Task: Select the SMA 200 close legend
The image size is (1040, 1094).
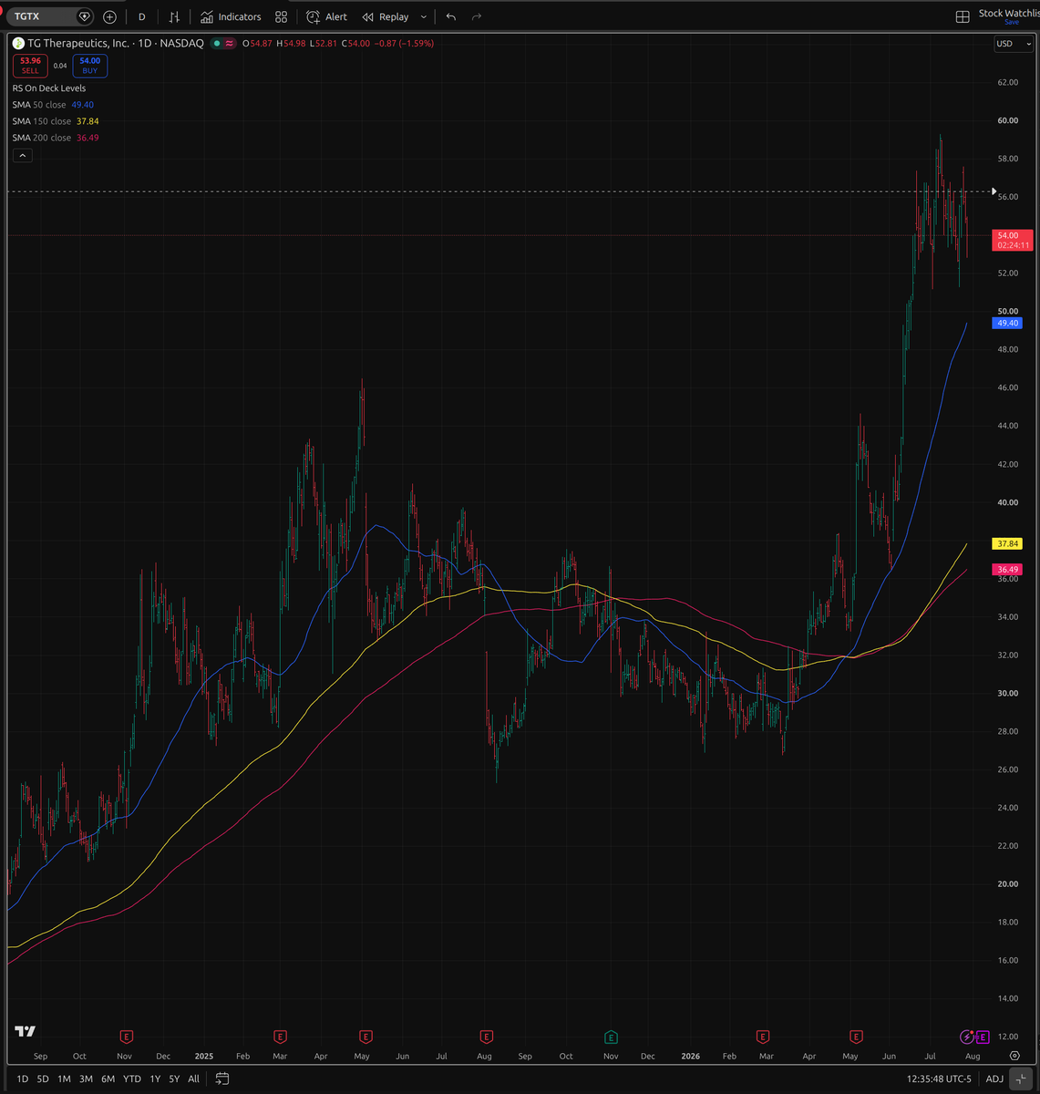Action: [56, 138]
